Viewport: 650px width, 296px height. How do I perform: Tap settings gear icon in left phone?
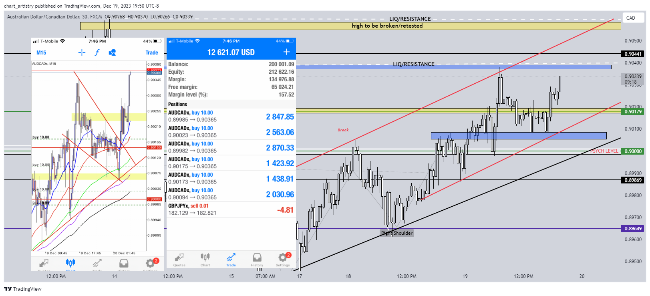coord(150,263)
